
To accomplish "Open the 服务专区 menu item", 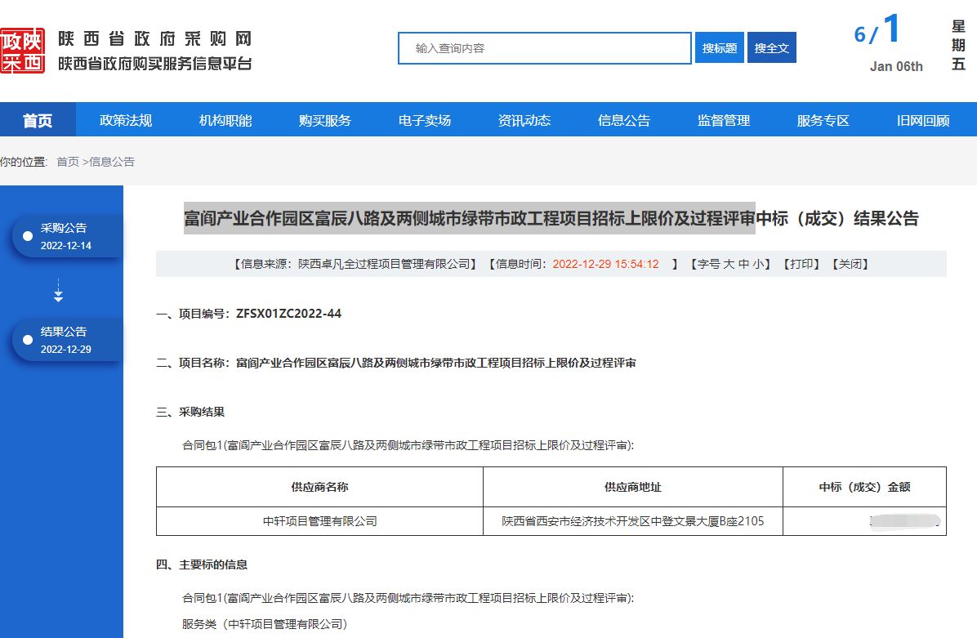I will click(823, 120).
